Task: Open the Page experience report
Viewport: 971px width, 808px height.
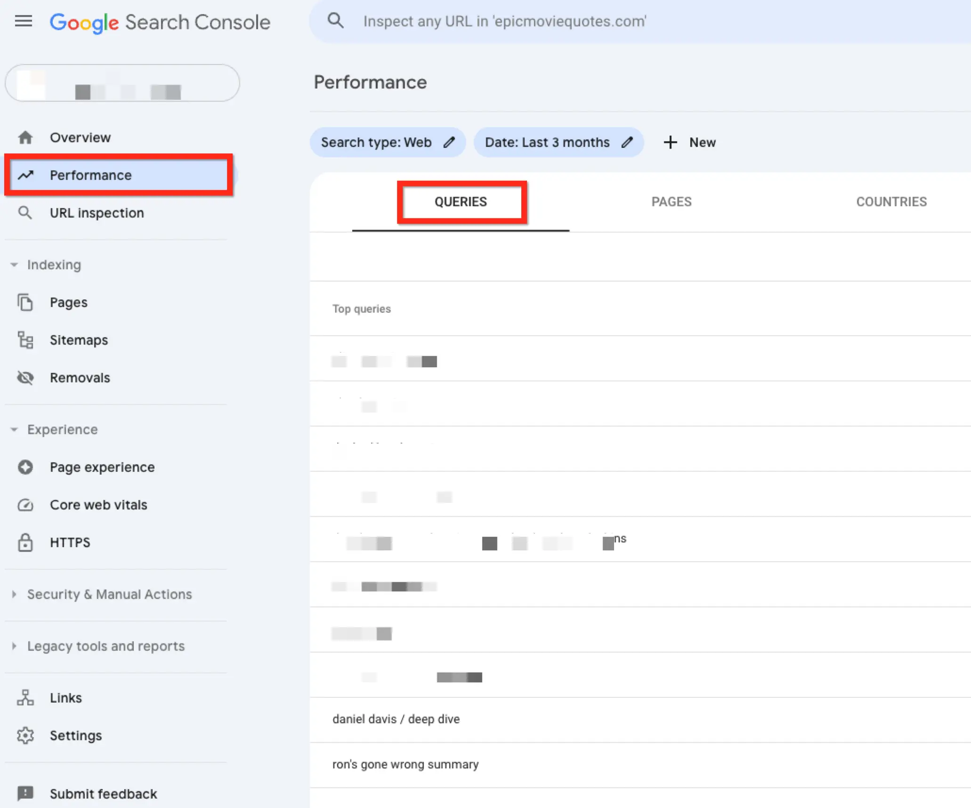Action: [102, 467]
